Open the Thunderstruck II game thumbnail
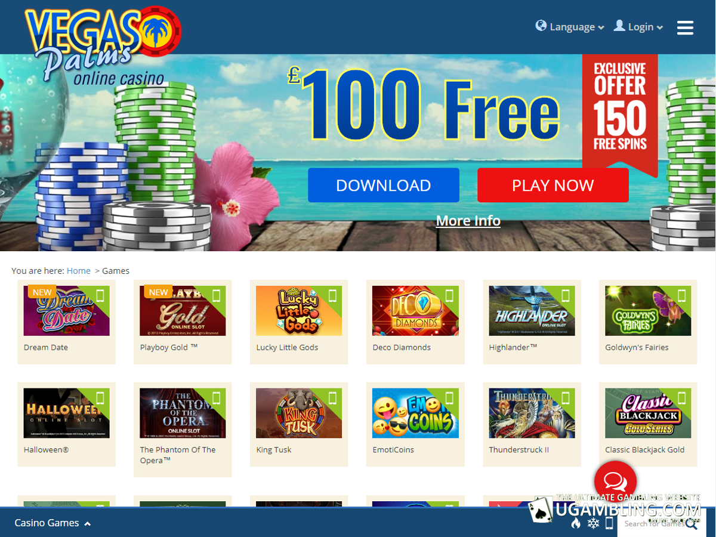Image resolution: width=716 pixels, height=537 pixels. [x=532, y=413]
